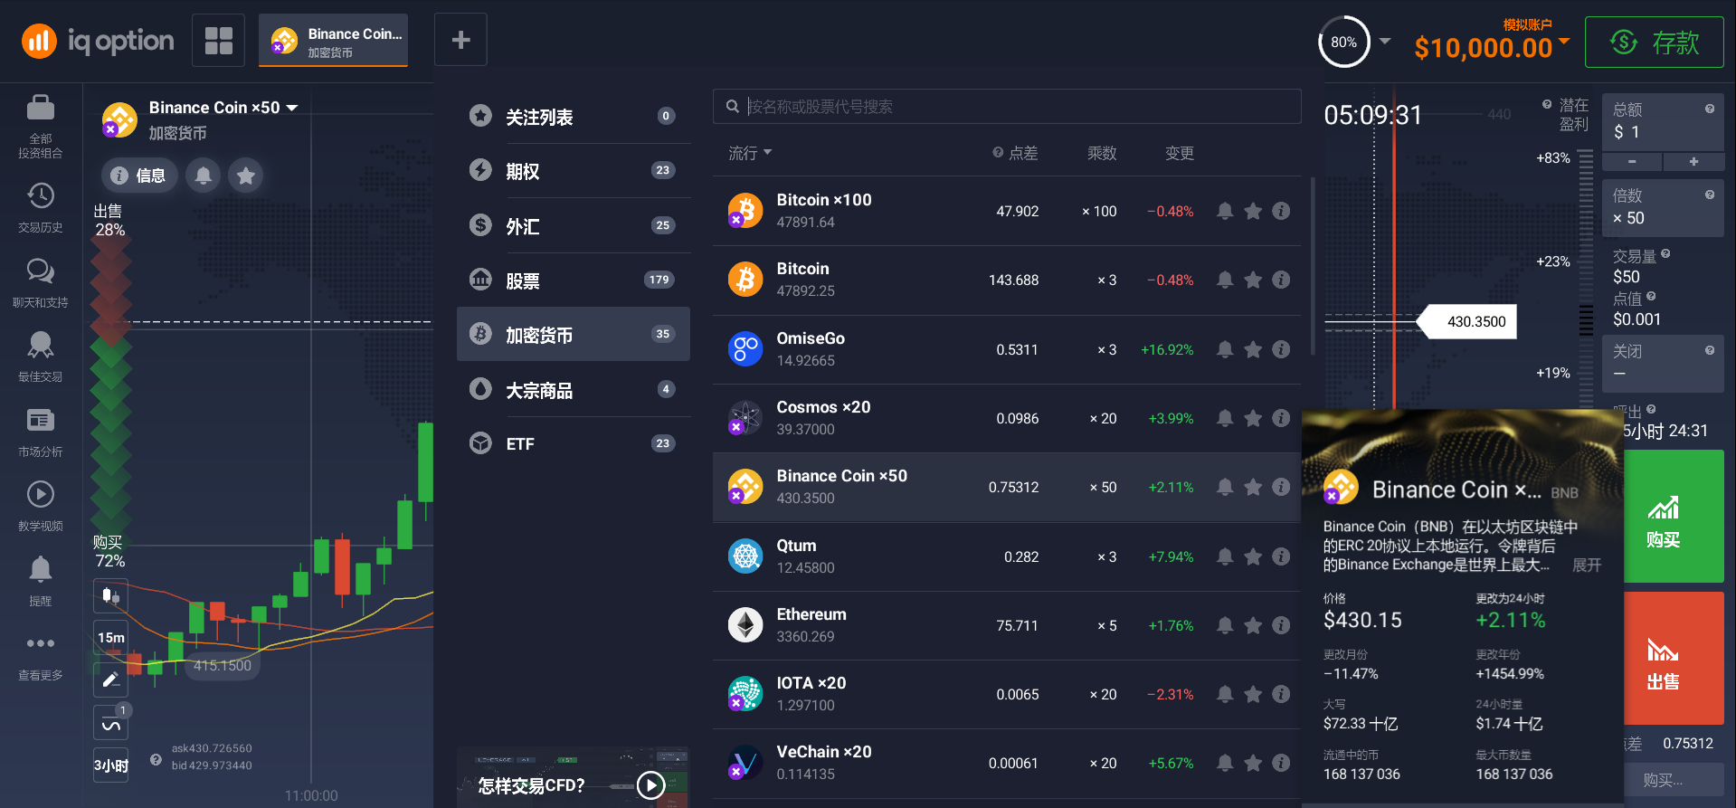Add a new asset tab with plus
This screenshot has height=808, width=1736.
[460, 40]
